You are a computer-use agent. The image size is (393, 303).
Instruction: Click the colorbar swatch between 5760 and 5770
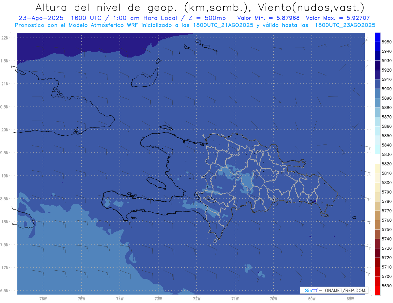(378, 215)
